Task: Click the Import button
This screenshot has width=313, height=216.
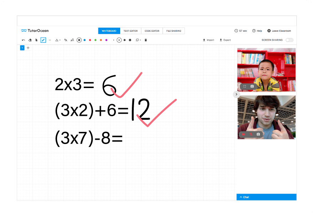Action: point(209,40)
